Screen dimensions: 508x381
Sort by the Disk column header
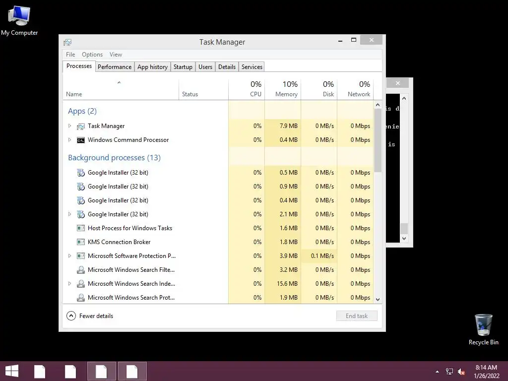(x=319, y=89)
